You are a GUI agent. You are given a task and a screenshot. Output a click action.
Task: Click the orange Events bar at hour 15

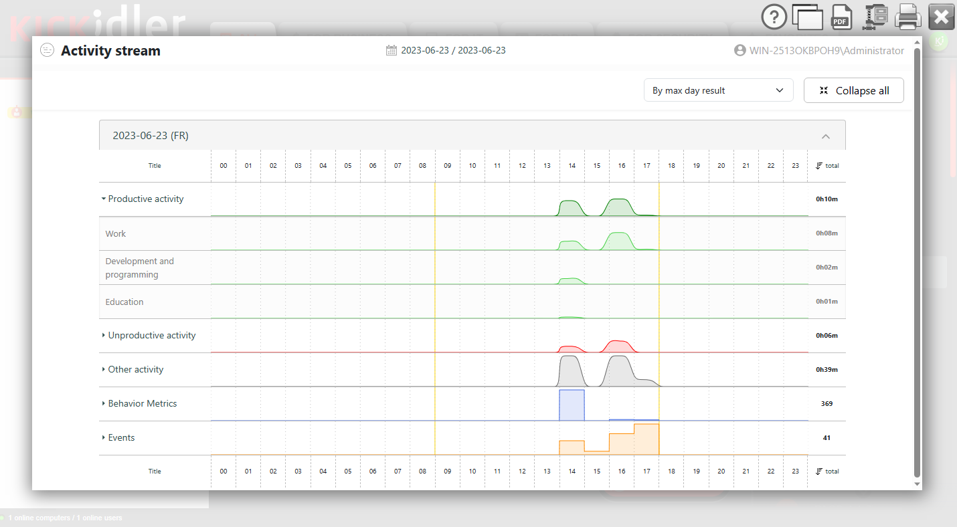coord(597,453)
